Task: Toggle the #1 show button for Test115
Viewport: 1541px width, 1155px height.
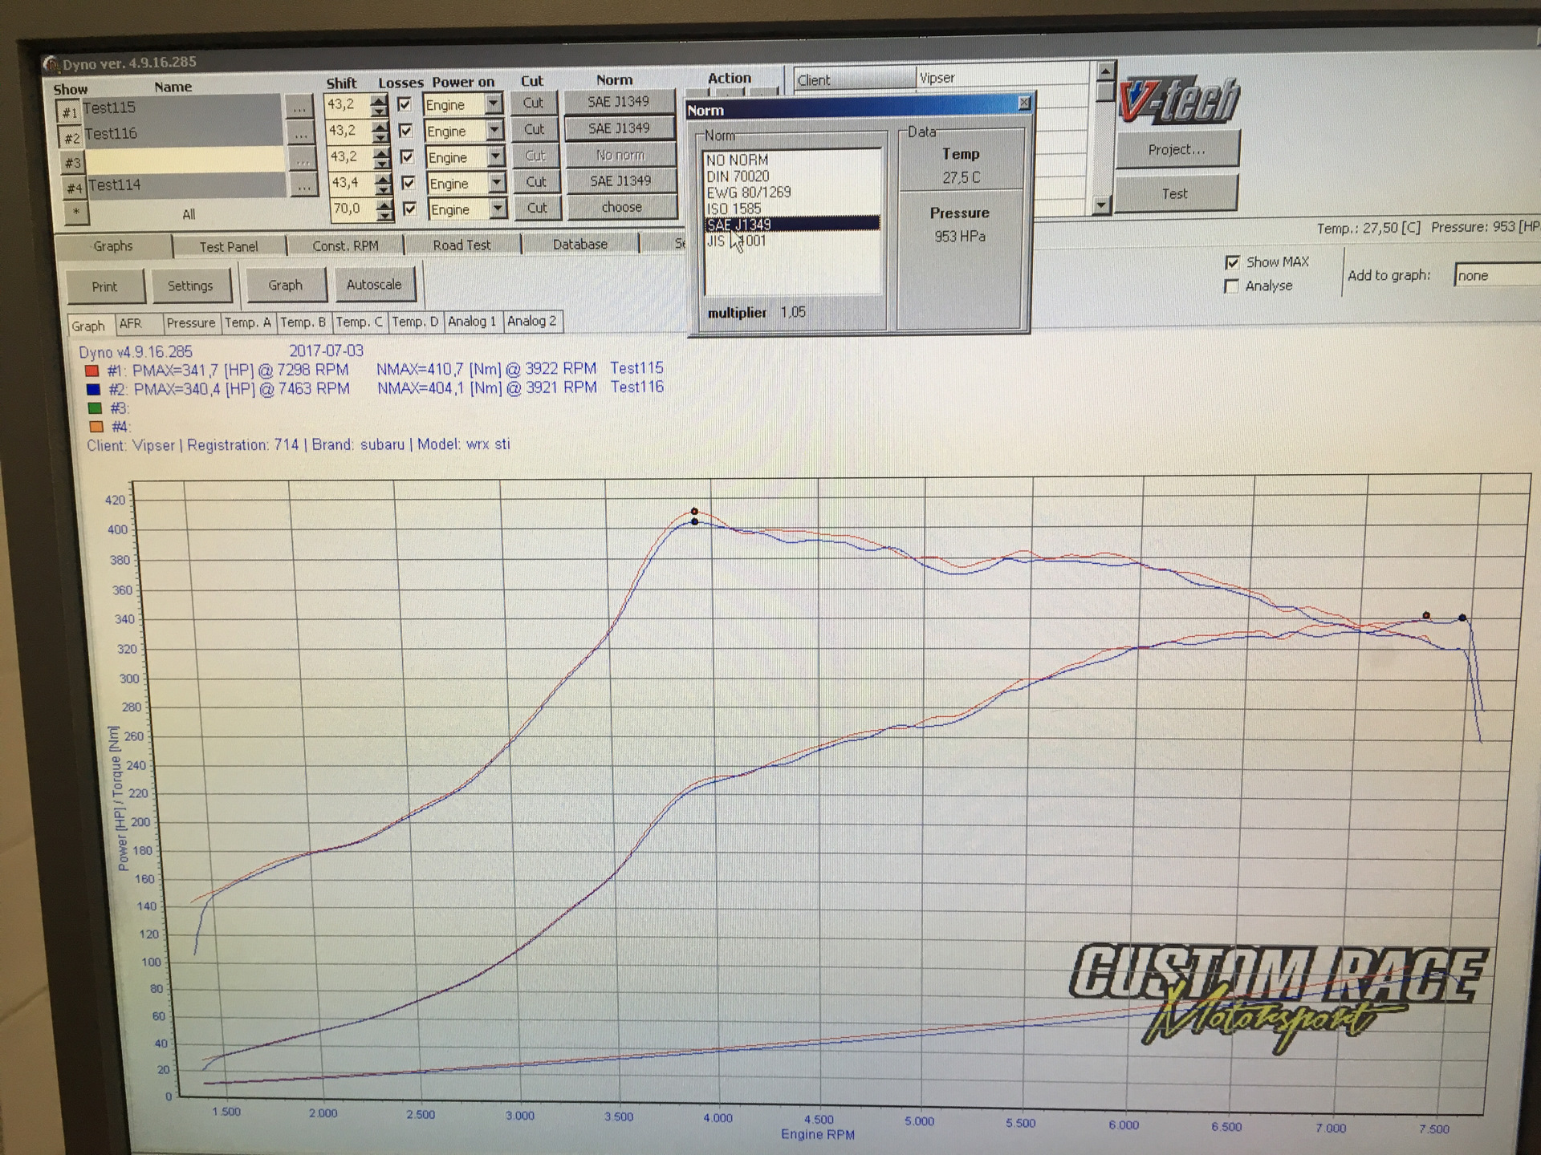Action: click(69, 111)
